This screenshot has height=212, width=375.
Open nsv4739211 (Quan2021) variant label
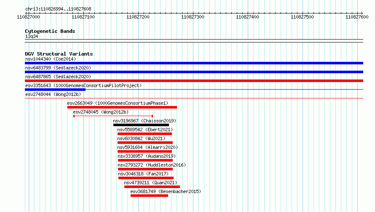pyautogui.click(x=150, y=183)
